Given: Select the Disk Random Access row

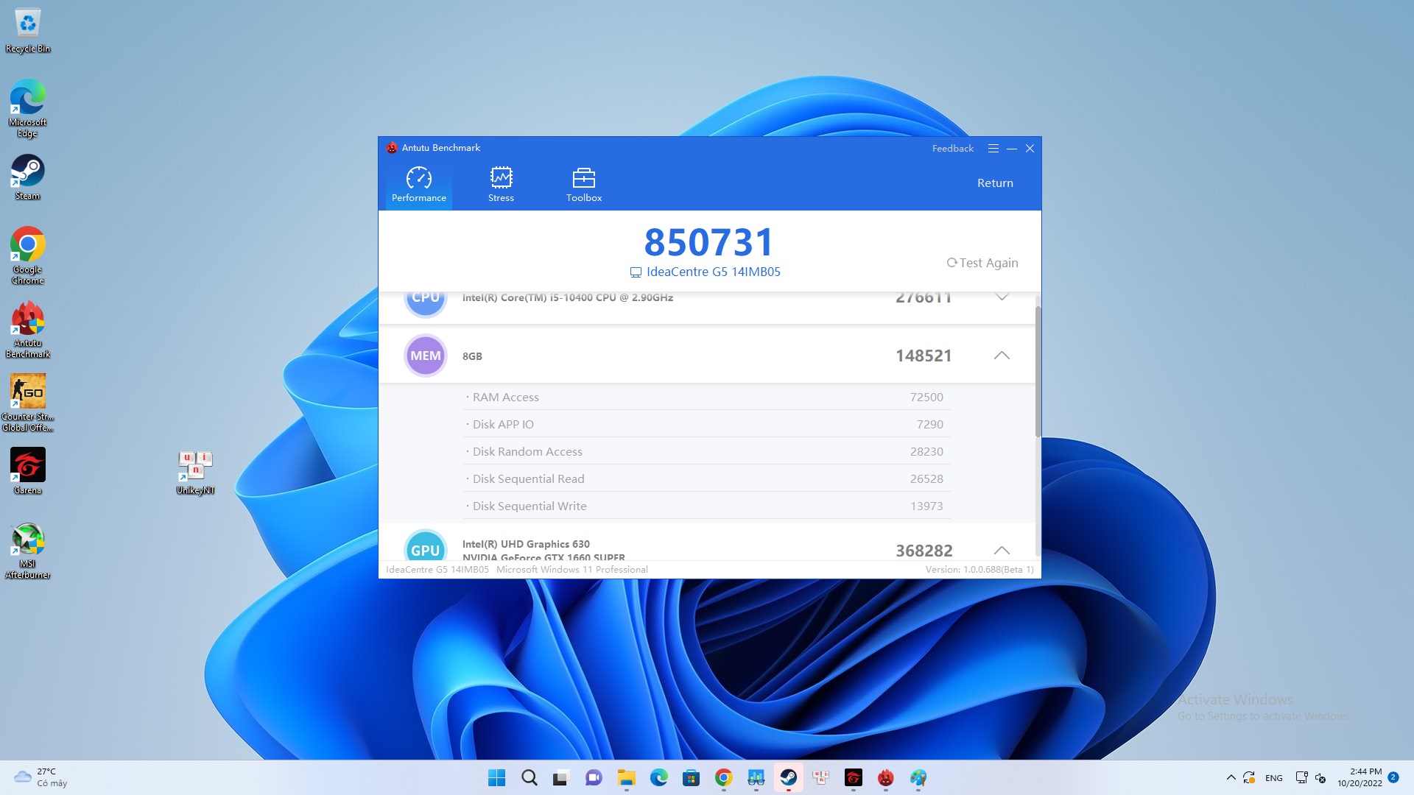Looking at the screenshot, I should 707,451.
